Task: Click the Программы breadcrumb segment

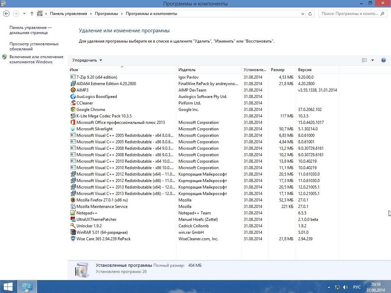Action: click(106, 14)
